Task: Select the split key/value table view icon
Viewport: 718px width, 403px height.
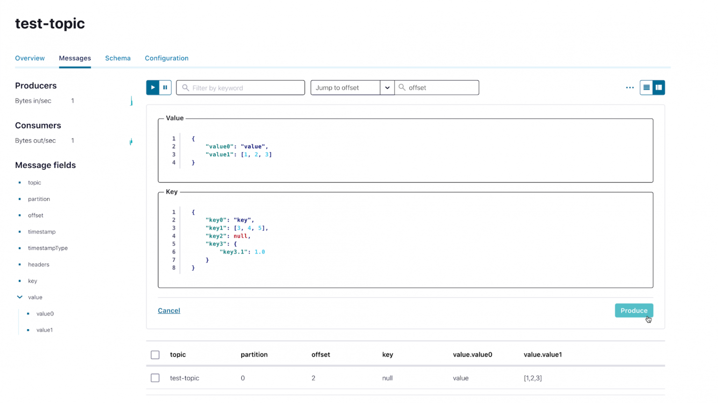Action: (658, 87)
